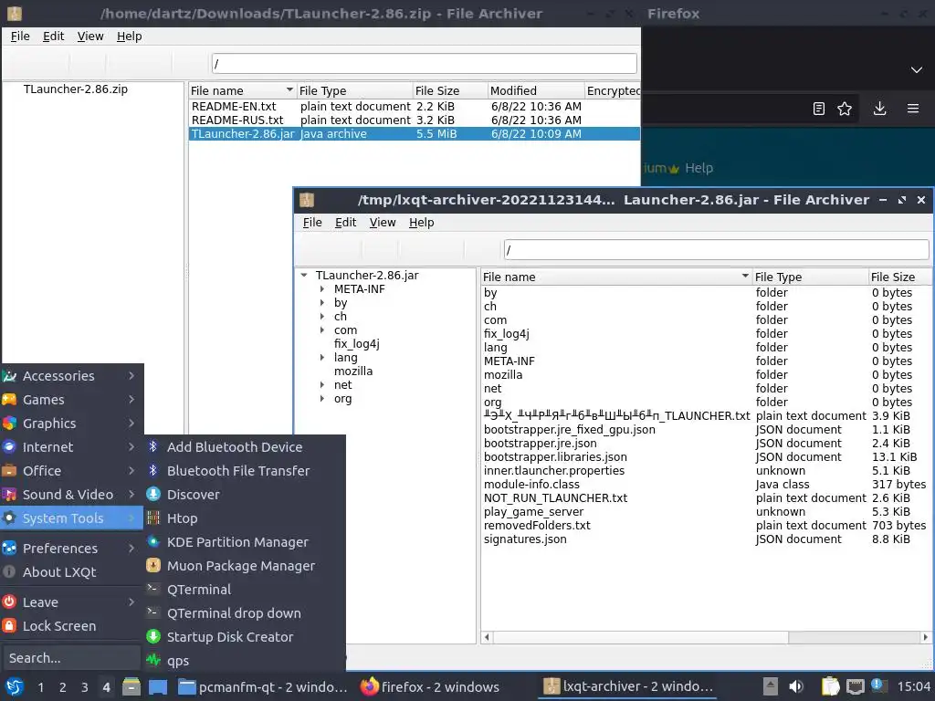Switch to workspace 2

coord(63,687)
